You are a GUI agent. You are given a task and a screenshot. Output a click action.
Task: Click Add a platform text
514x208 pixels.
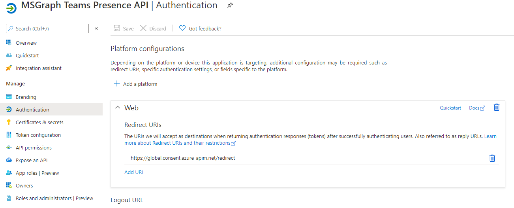140,84
